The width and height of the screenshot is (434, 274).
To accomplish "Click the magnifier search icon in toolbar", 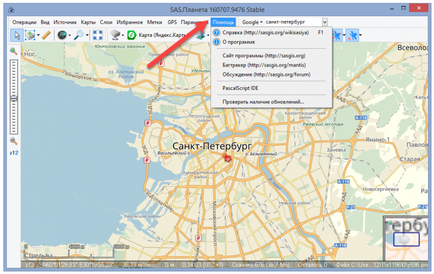I will coord(79,35).
